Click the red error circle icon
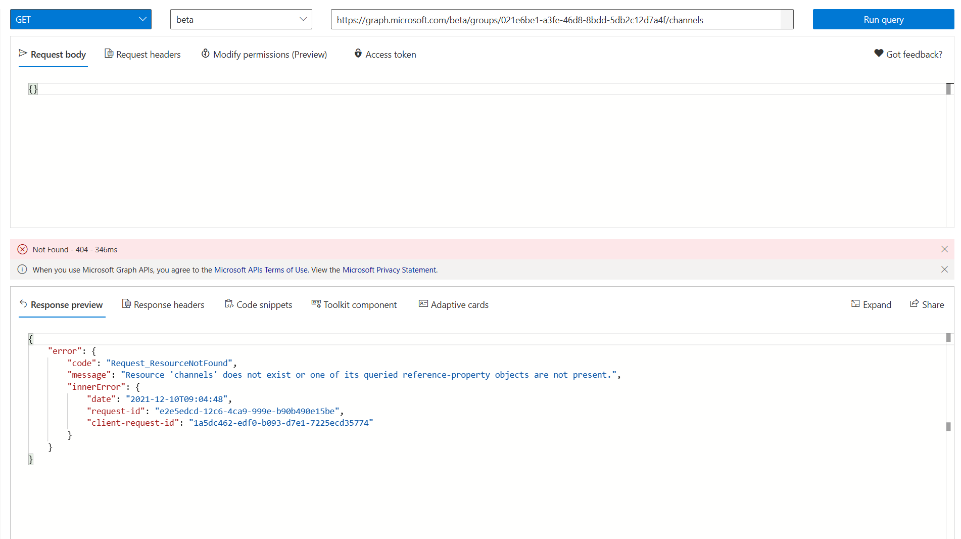This screenshot has width=961, height=539. [x=22, y=249]
